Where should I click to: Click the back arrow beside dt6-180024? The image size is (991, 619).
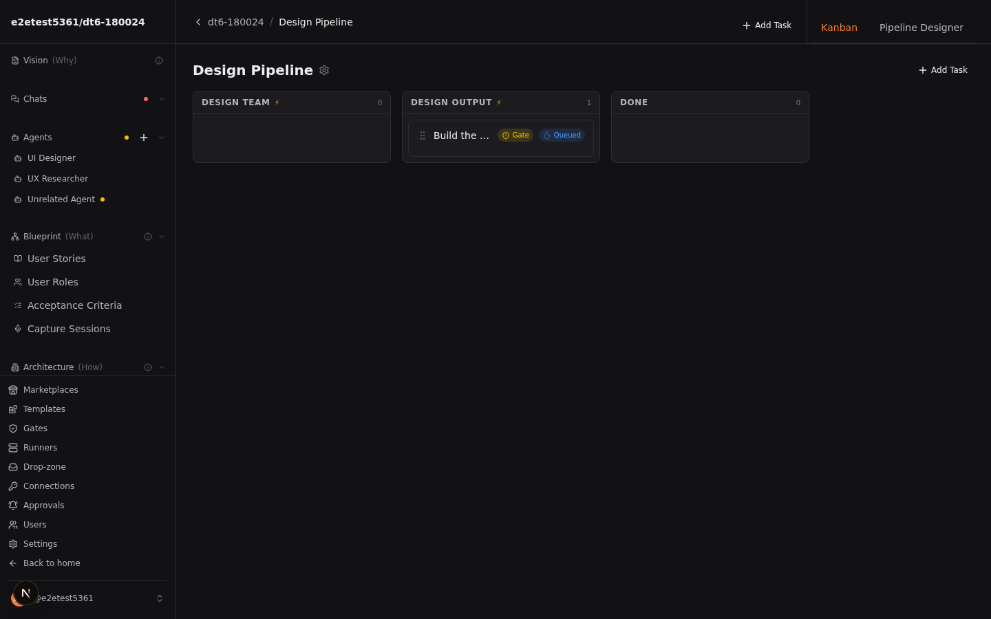[198, 22]
